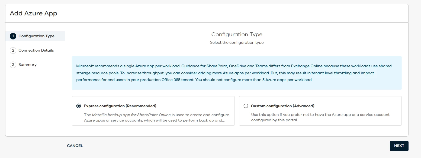Select the Express configuration radio button
The image size is (421, 158).
pyautogui.click(x=79, y=106)
